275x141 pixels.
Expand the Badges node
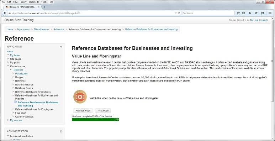tap(13, 77)
